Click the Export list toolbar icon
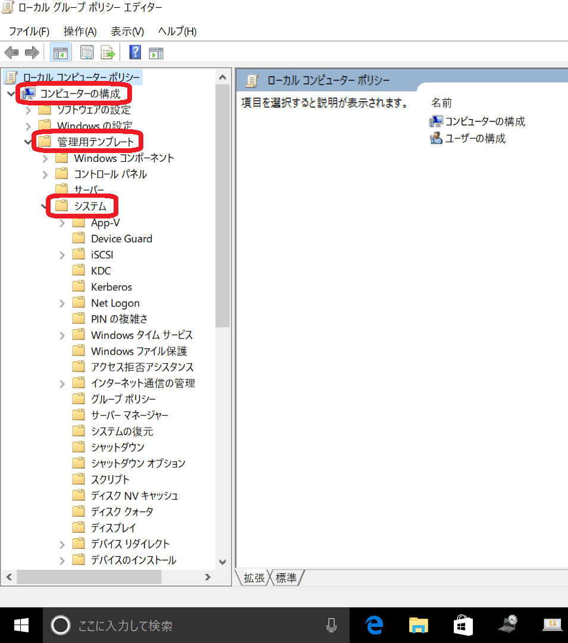Screen dimensions: 568x643 click(108, 52)
